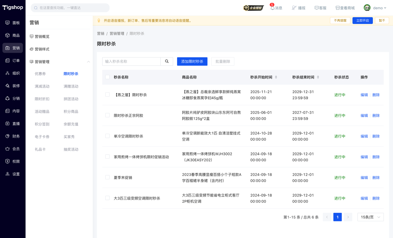The image size is (393, 238).
Task: Click the 添加限时秒杀 button
Action: pyautogui.click(x=192, y=61)
